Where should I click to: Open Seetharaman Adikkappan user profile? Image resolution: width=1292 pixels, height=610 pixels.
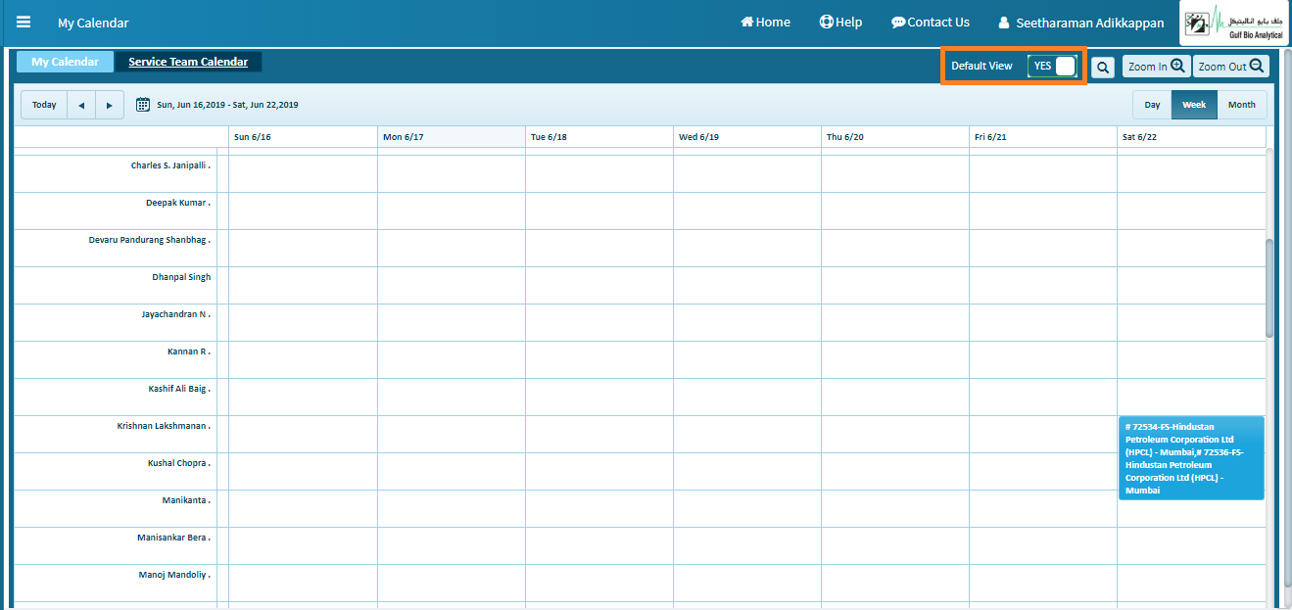click(1081, 23)
